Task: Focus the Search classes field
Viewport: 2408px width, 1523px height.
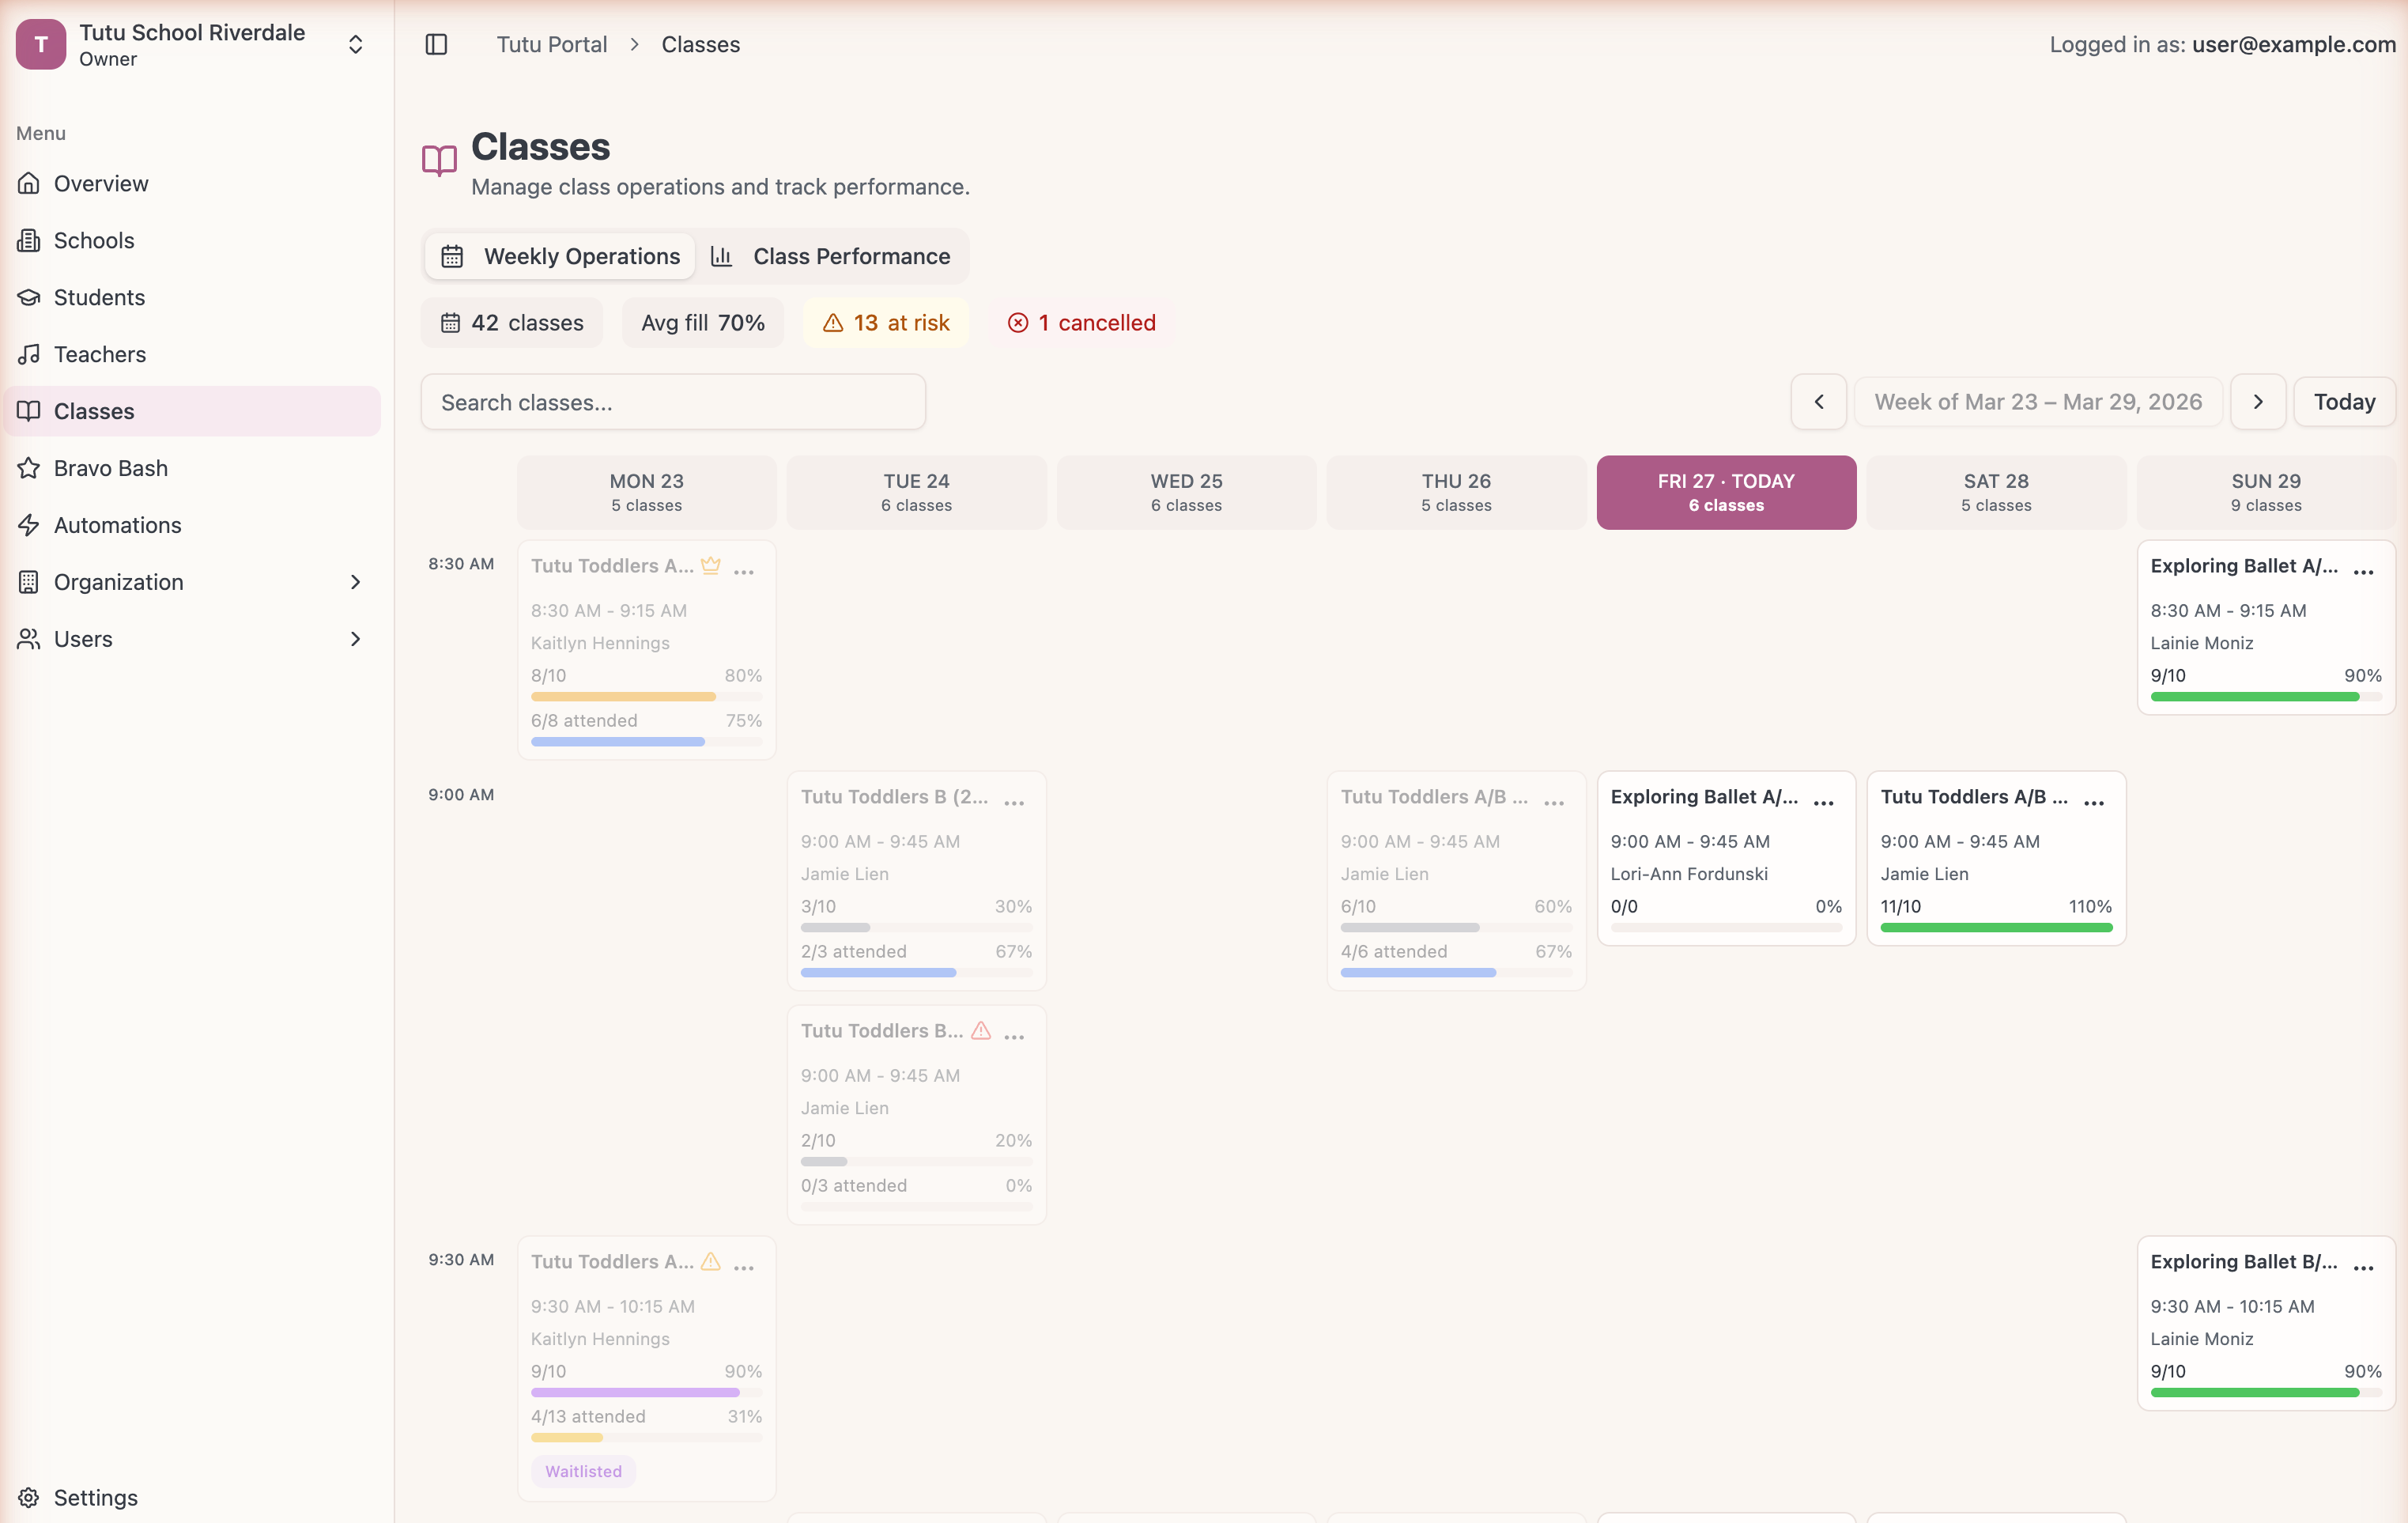Action: [x=673, y=402]
